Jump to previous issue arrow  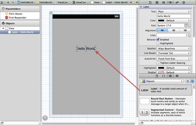click(131, 2)
